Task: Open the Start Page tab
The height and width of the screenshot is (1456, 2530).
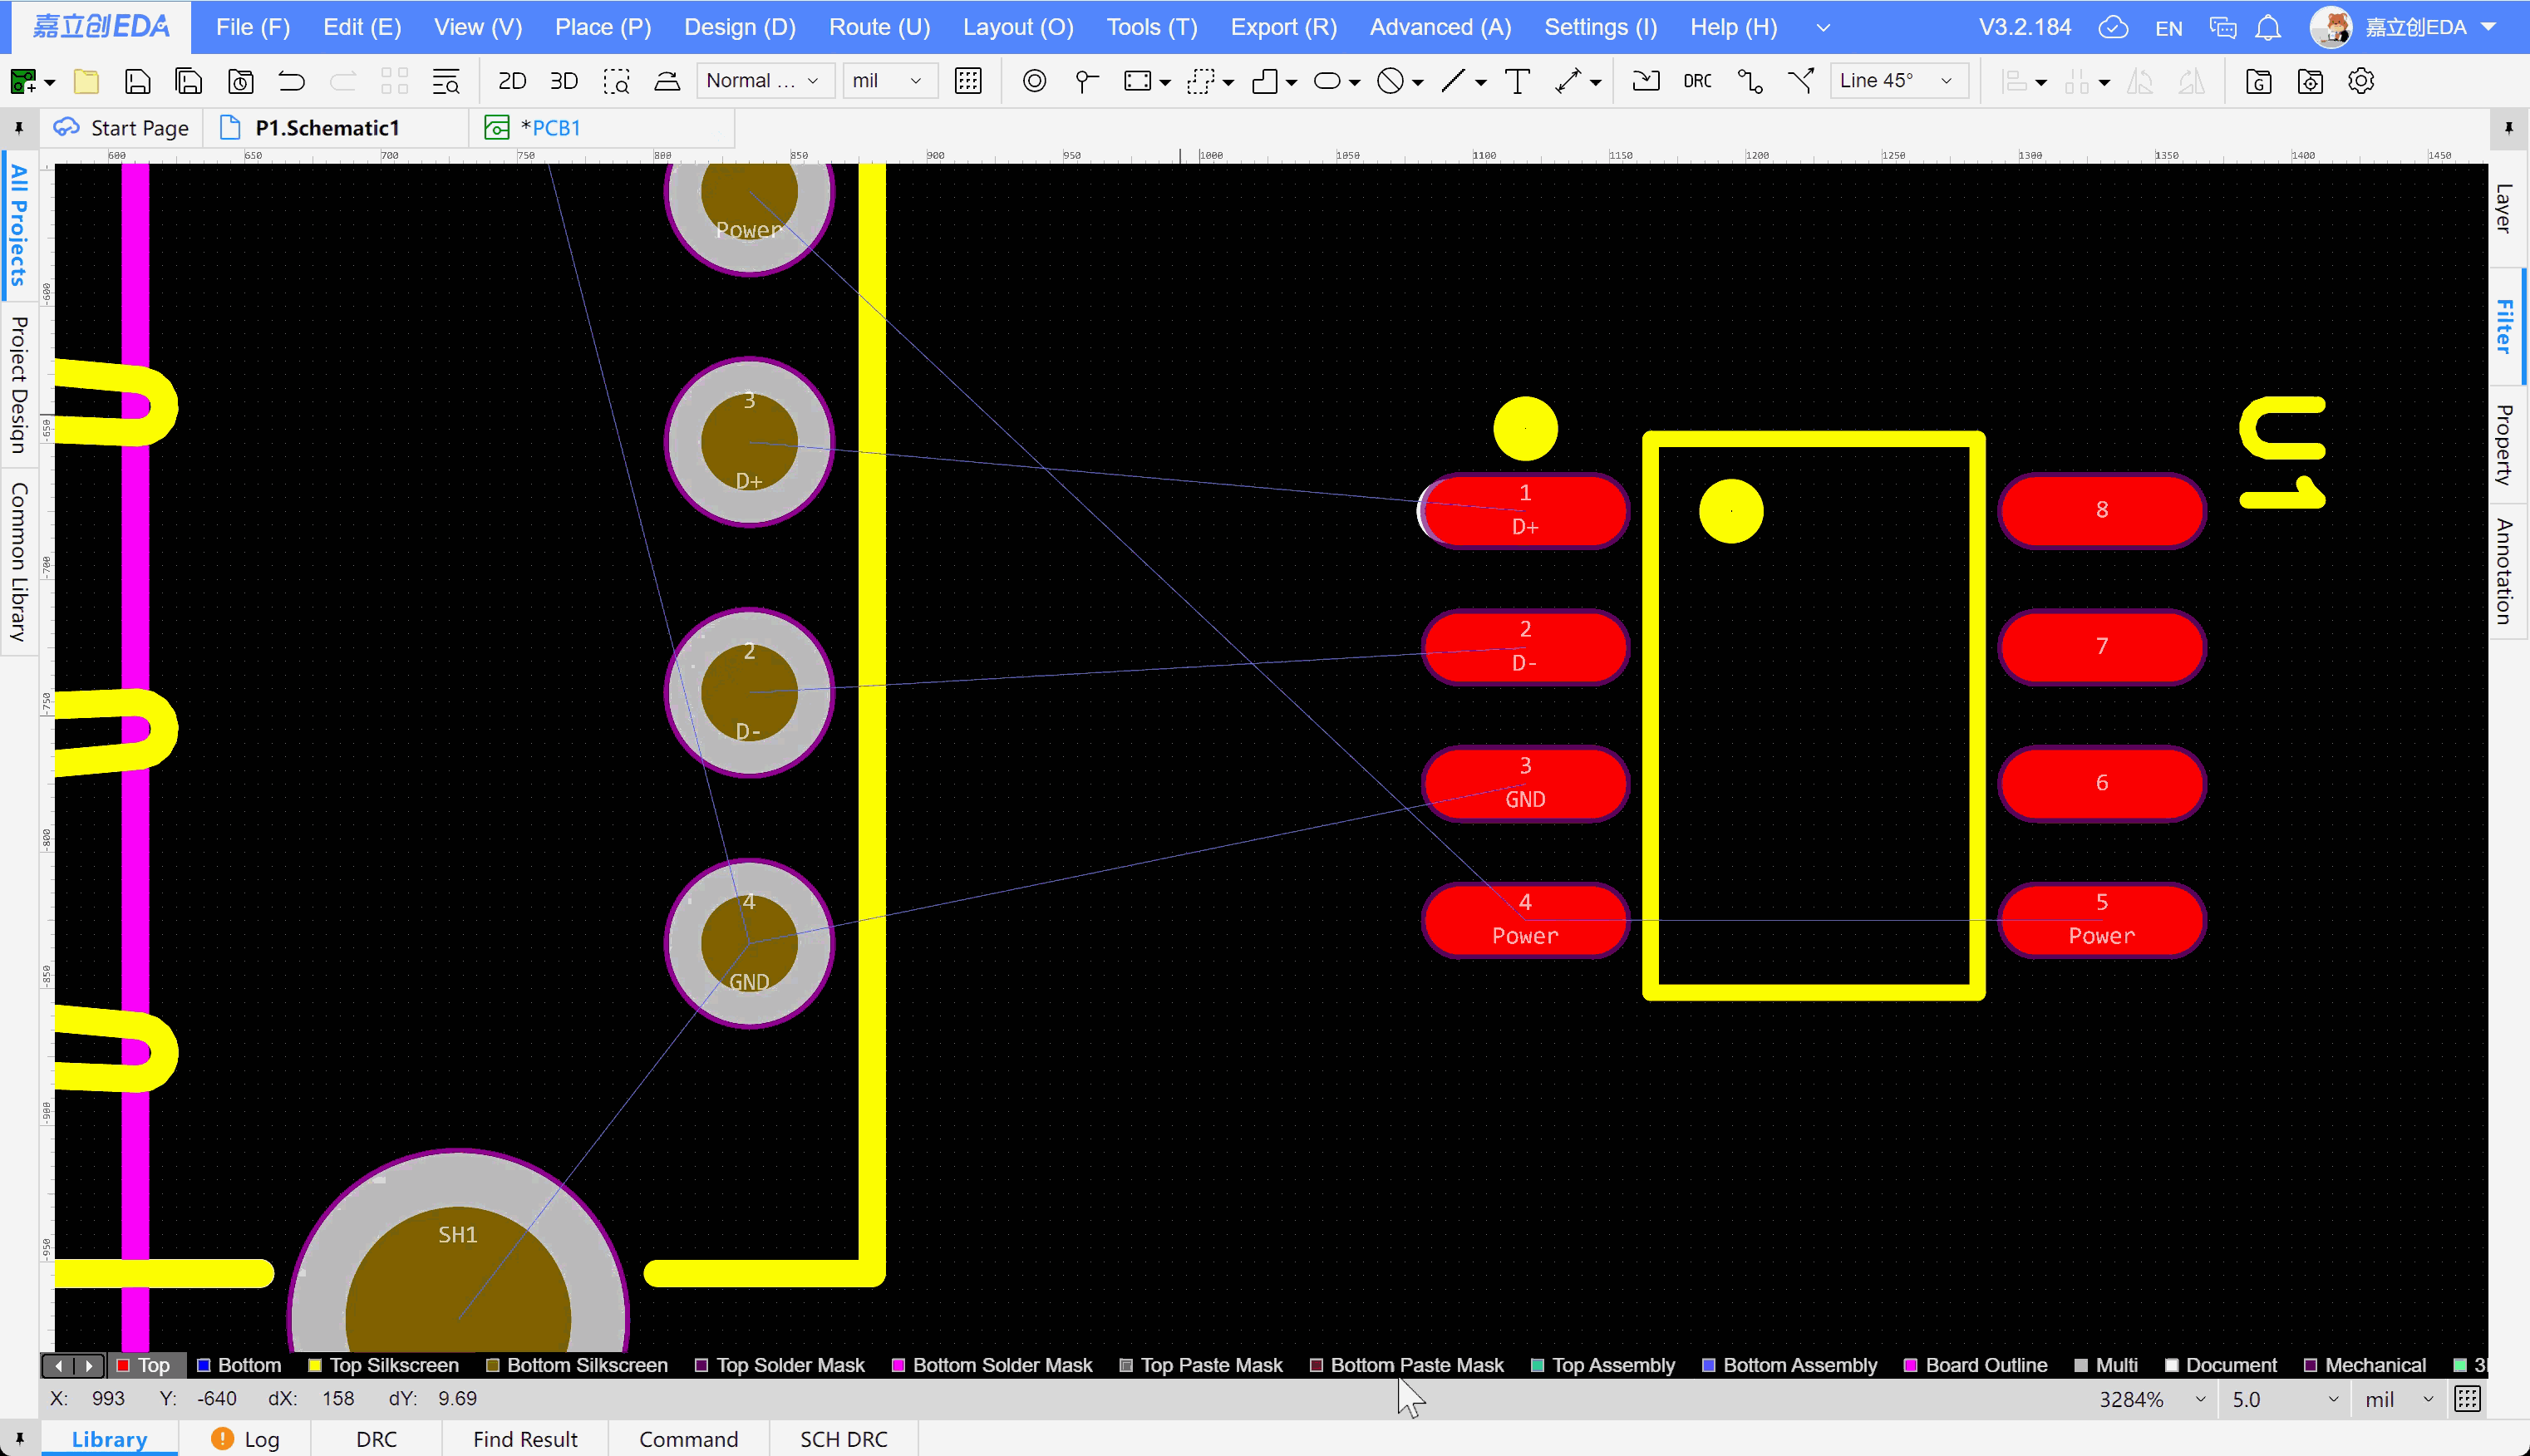Action: (122, 128)
